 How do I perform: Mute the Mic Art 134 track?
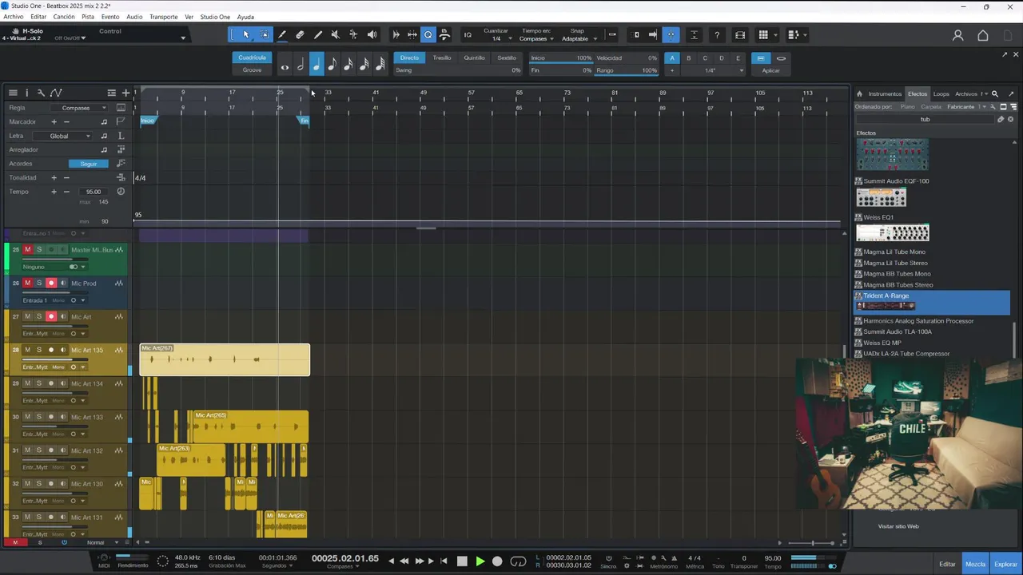tap(27, 383)
